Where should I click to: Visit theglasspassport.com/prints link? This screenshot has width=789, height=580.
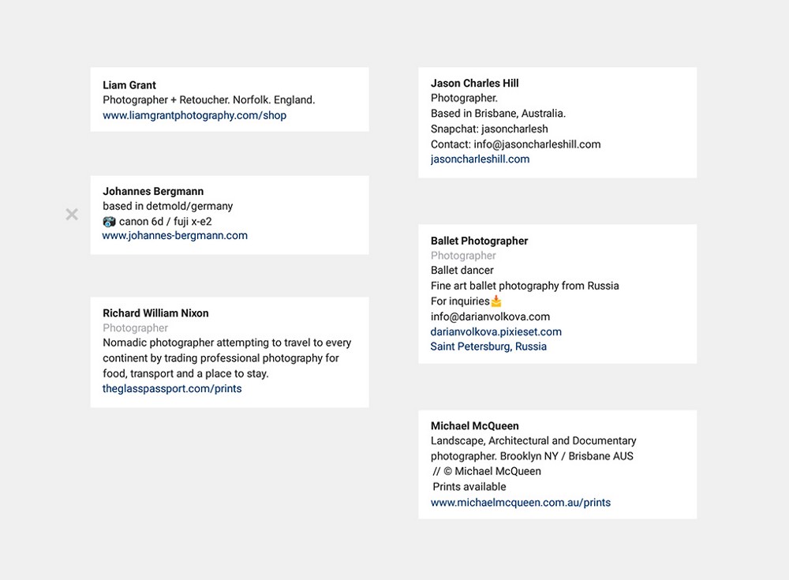coord(172,389)
